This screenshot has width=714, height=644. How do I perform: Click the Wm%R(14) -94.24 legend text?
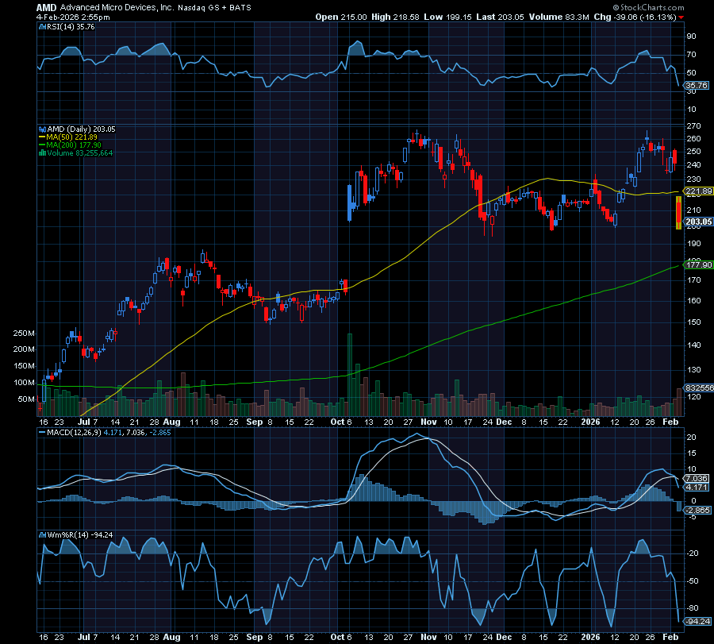(80, 534)
